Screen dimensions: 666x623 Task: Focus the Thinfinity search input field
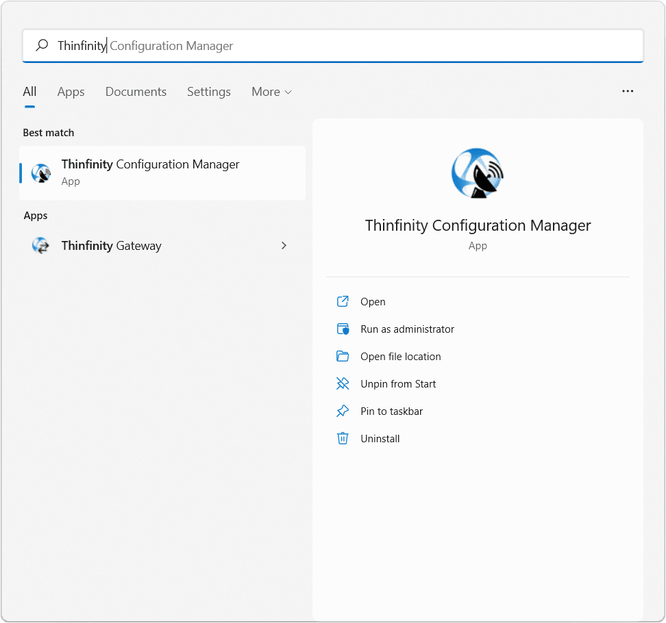point(333,45)
